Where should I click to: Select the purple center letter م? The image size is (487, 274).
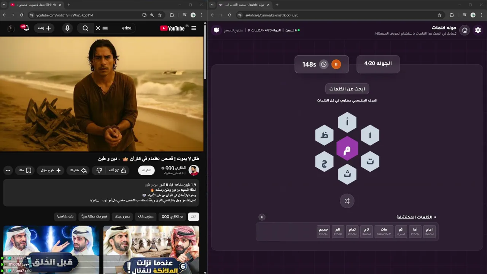click(347, 148)
